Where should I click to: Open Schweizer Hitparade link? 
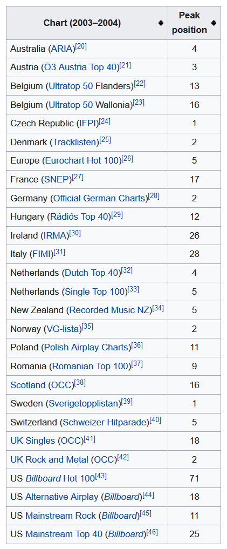(105, 422)
